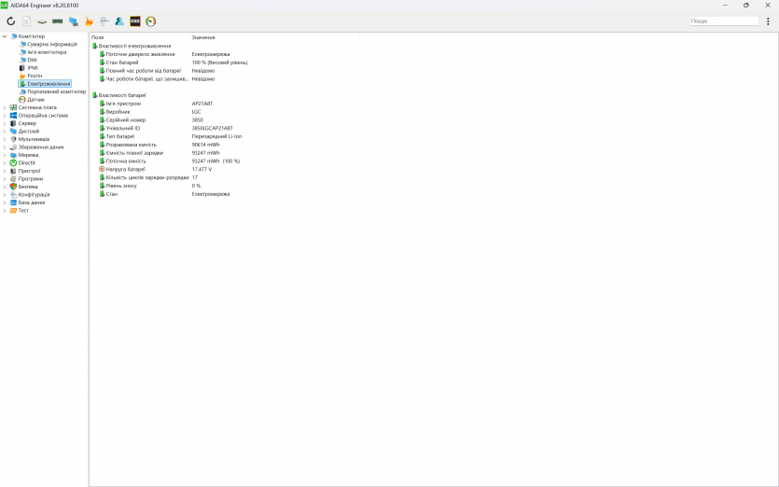The width and height of the screenshot is (779, 487).
Task: Click the gauge benchmark icon in toolbar
Action: [x=151, y=21]
